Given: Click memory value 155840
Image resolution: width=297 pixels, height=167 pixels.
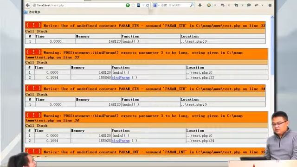Looking at the screenshot, I should point(105,77).
